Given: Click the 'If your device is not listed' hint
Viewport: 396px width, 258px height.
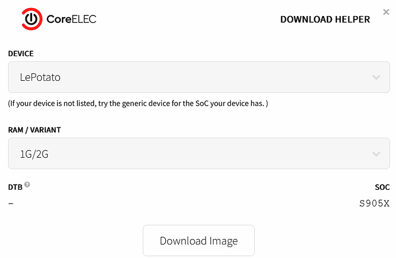Looking at the screenshot, I should (x=138, y=104).
